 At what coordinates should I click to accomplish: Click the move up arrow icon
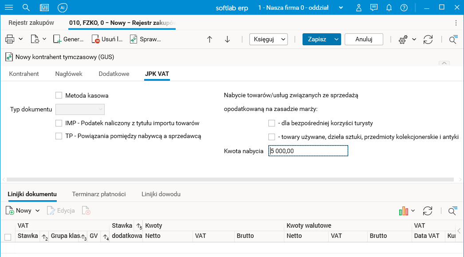pyautogui.click(x=210, y=39)
